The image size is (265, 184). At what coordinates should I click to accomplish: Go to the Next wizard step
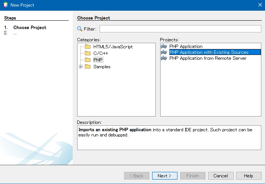[x=165, y=176]
